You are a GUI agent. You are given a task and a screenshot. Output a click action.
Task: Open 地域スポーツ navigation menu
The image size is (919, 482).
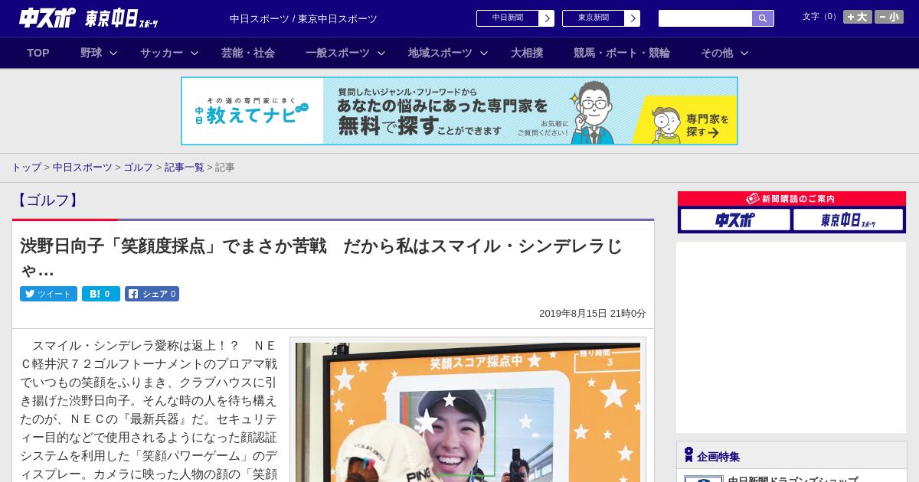(x=440, y=53)
